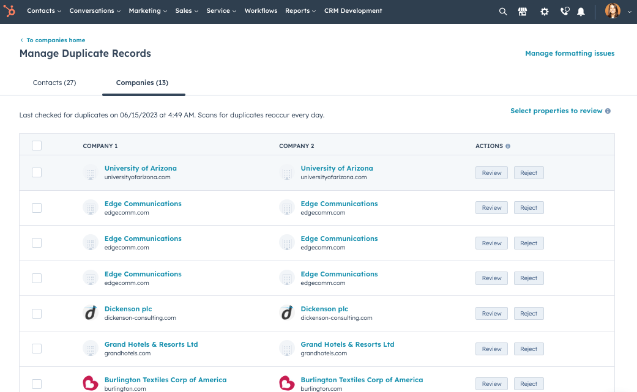This screenshot has width=637, height=392.
Task: Open Manage formatting issues link
Action: [570, 53]
